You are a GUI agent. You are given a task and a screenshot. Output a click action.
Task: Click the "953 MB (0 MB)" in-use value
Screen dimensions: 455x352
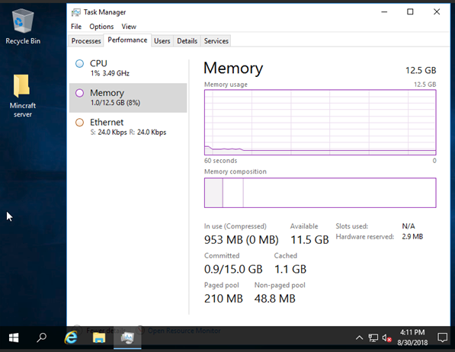pyautogui.click(x=241, y=240)
